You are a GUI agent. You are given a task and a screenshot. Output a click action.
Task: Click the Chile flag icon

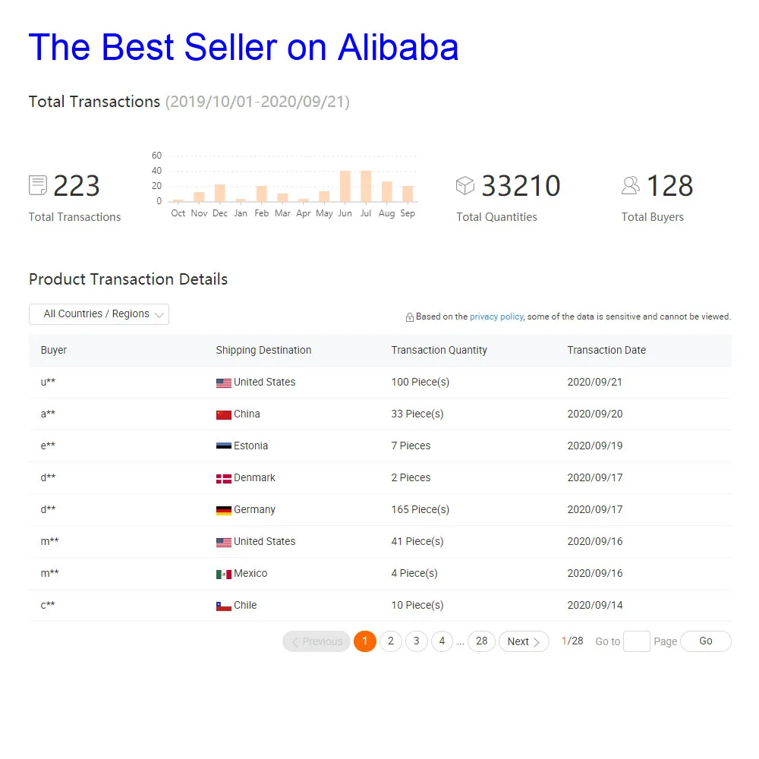[x=223, y=606]
